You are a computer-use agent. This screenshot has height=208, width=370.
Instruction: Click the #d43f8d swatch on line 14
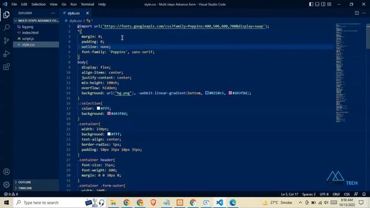point(230,93)
